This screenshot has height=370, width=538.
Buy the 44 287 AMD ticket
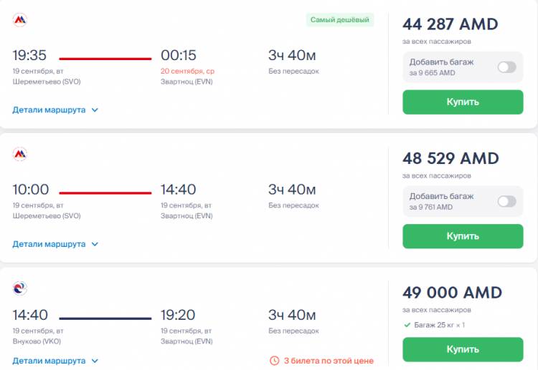point(463,102)
